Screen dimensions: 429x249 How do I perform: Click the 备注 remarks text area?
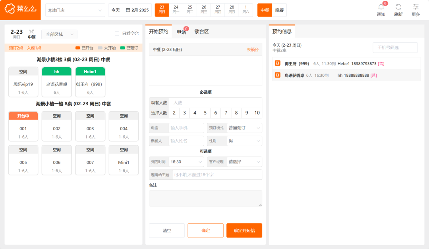tap(205, 198)
